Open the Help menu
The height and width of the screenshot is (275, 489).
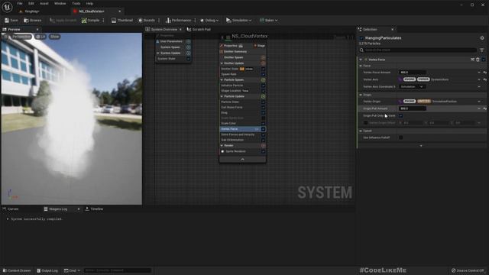(89, 3)
